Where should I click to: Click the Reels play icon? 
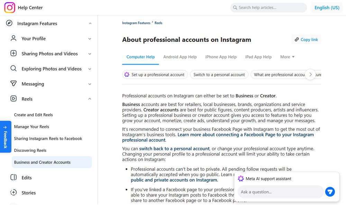(x=13, y=99)
